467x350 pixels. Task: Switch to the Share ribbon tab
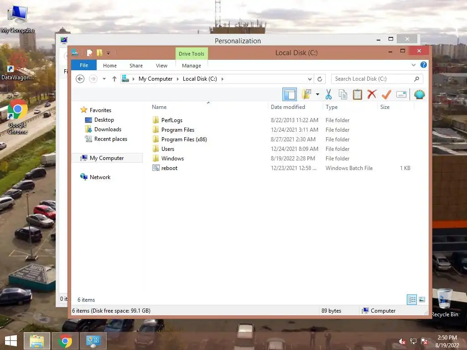click(x=136, y=66)
